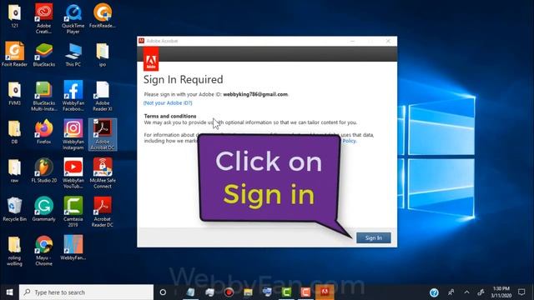Open the WebbyFan file icon on desktop

73,248
